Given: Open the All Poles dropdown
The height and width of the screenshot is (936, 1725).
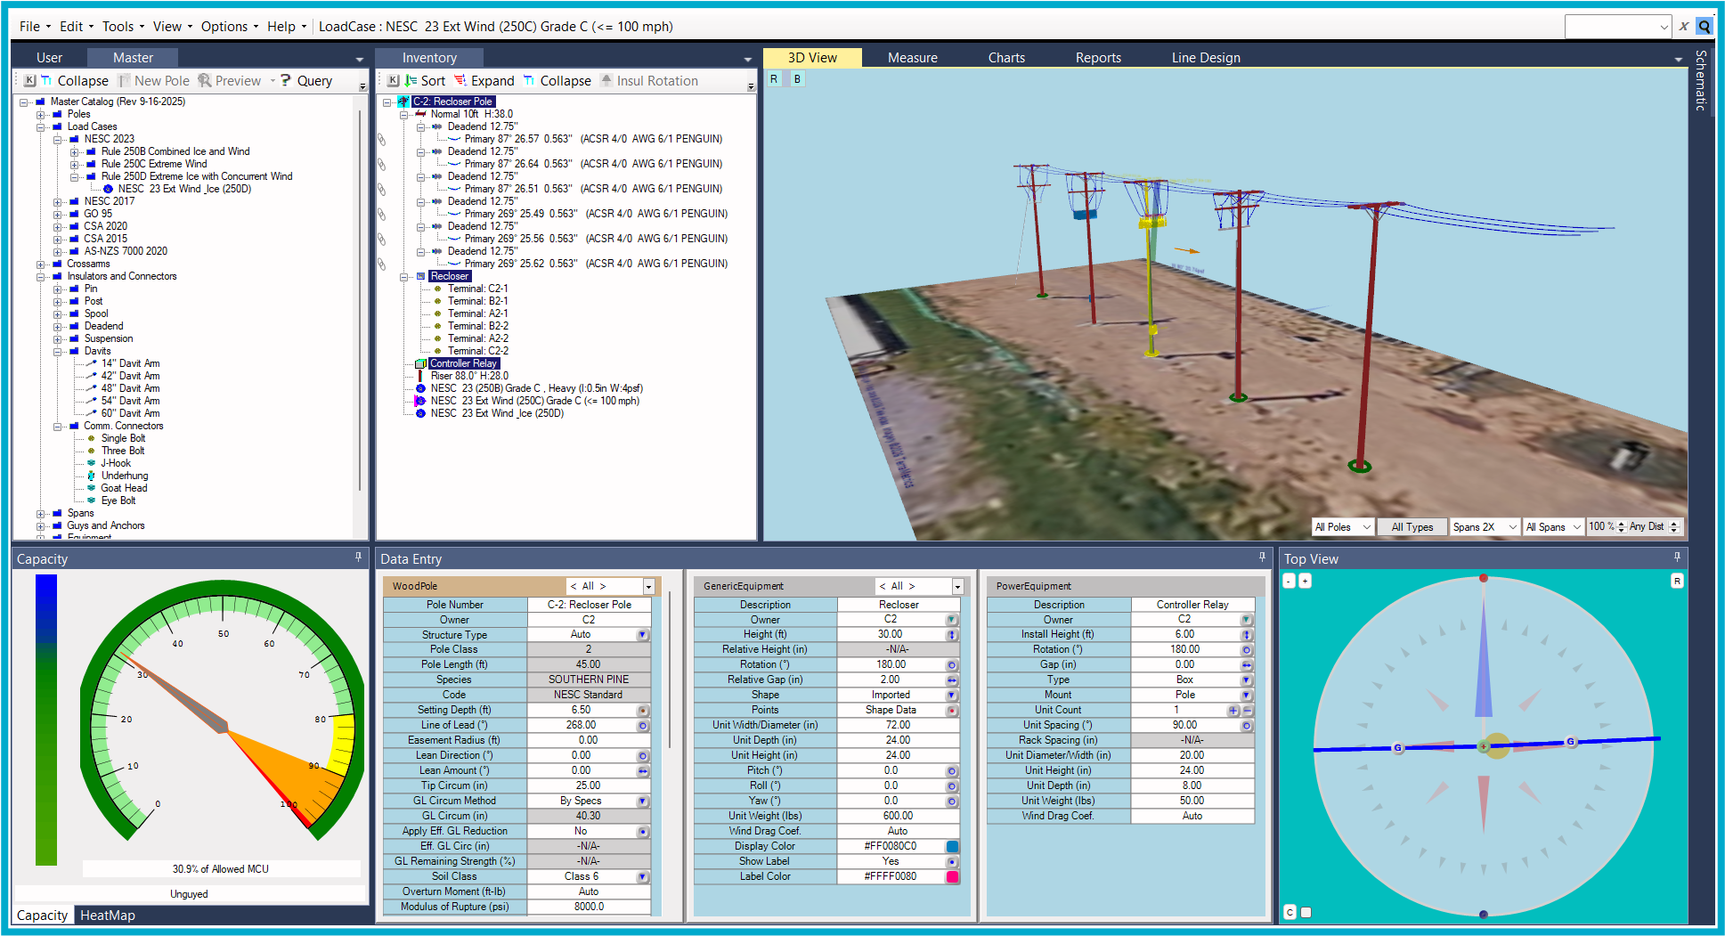Looking at the screenshot, I should pos(1343,527).
